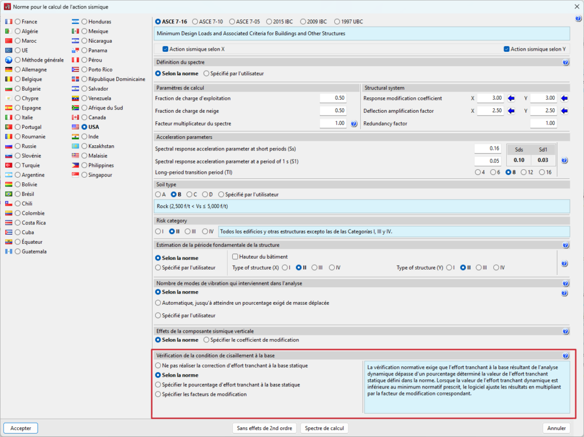Click the Sd1 value 0.03
The height and width of the screenshot is (437, 584).
[543, 160]
